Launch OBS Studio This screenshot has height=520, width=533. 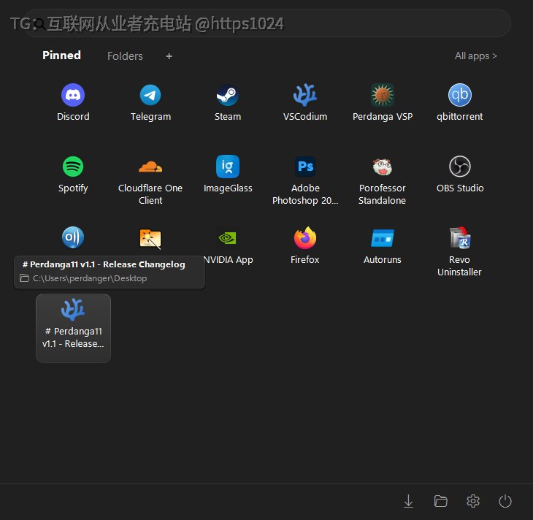click(x=459, y=174)
